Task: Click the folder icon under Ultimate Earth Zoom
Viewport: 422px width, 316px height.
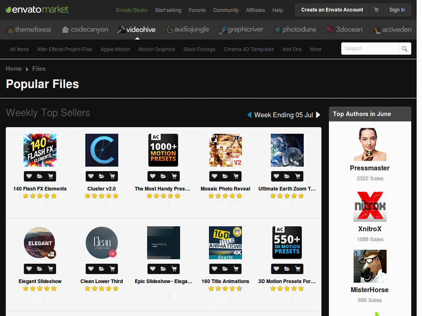Action: click(x=287, y=176)
